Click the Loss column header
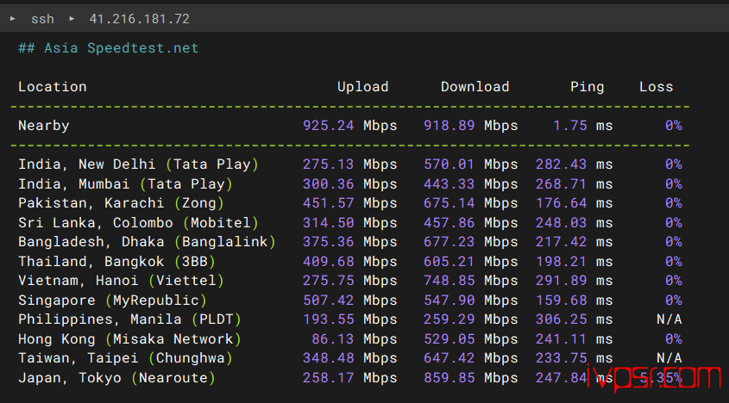 656,87
